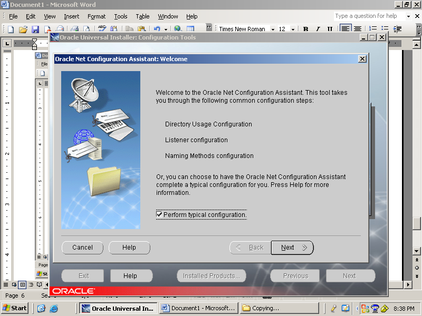The height and width of the screenshot is (316, 422).
Task: Click Installed Products button in Oracle Installer
Action: coord(212,275)
